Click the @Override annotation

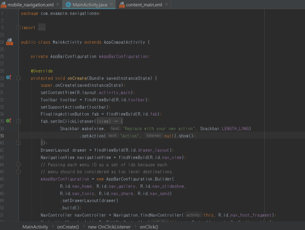coord(42,71)
